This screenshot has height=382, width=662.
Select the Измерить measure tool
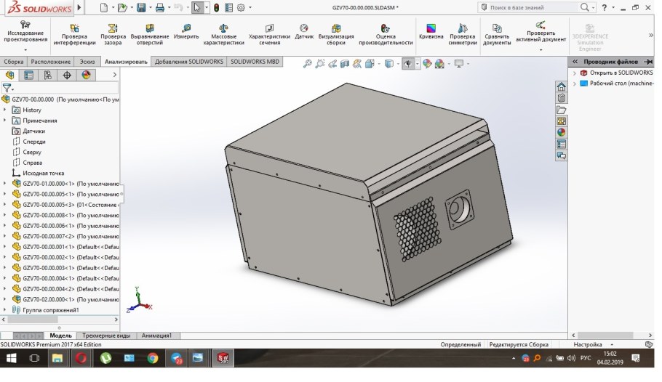click(x=186, y=32)
